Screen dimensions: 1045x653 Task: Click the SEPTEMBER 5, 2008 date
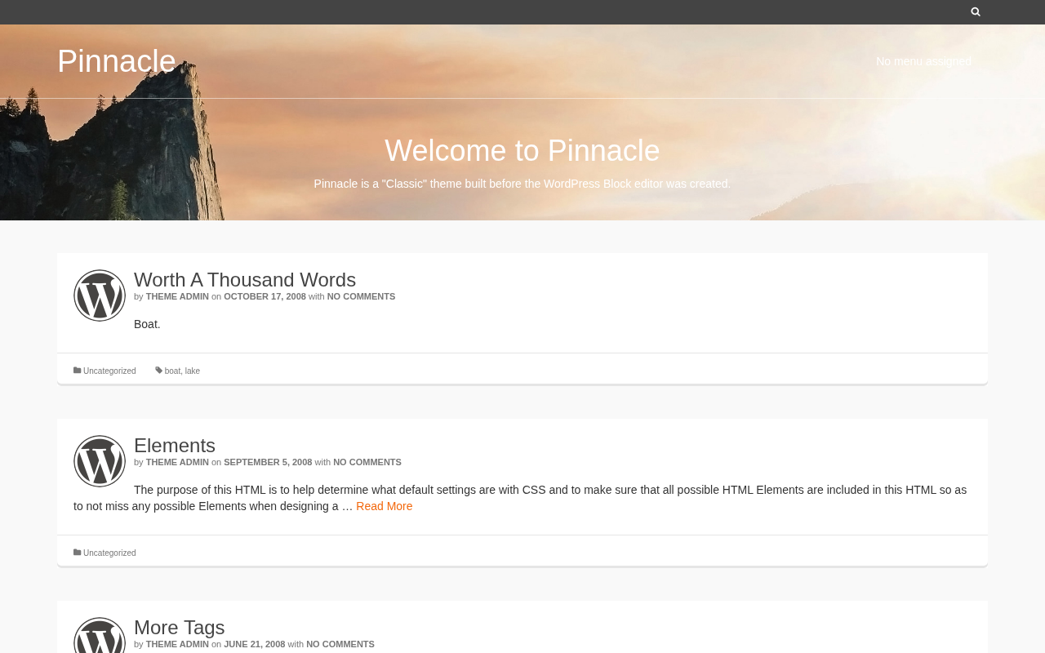(268, 462)
